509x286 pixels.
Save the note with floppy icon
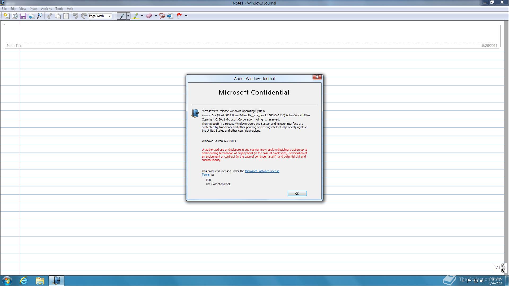(23, 16)
